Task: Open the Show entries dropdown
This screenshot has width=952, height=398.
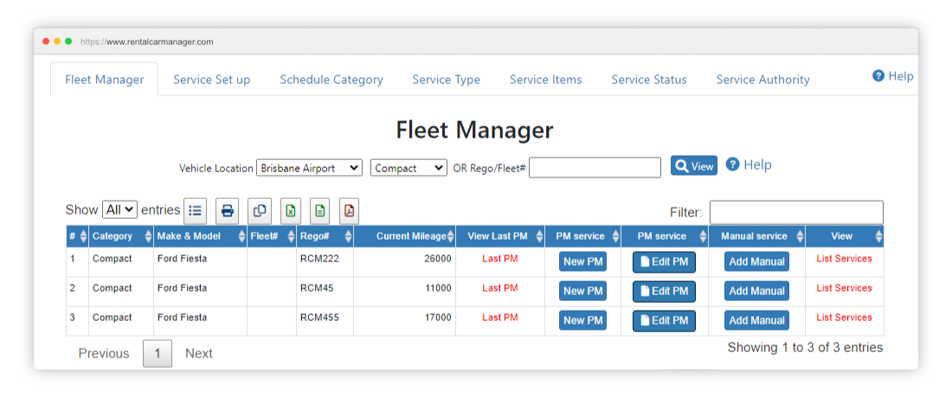Action: (120, 210)
